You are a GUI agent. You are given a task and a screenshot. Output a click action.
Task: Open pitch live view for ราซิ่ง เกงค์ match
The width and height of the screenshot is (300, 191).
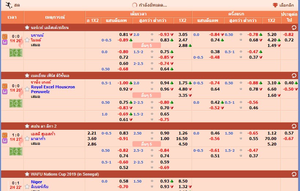coord(16,103)
